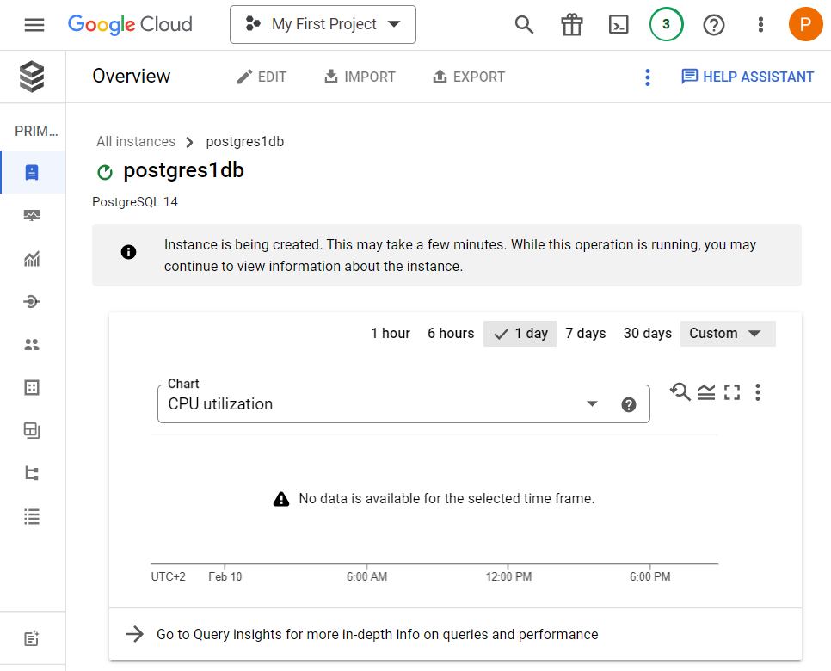Screen dimensions: 831x671
Task: Select the Overview sidebar icon
Action: (32, 172)
